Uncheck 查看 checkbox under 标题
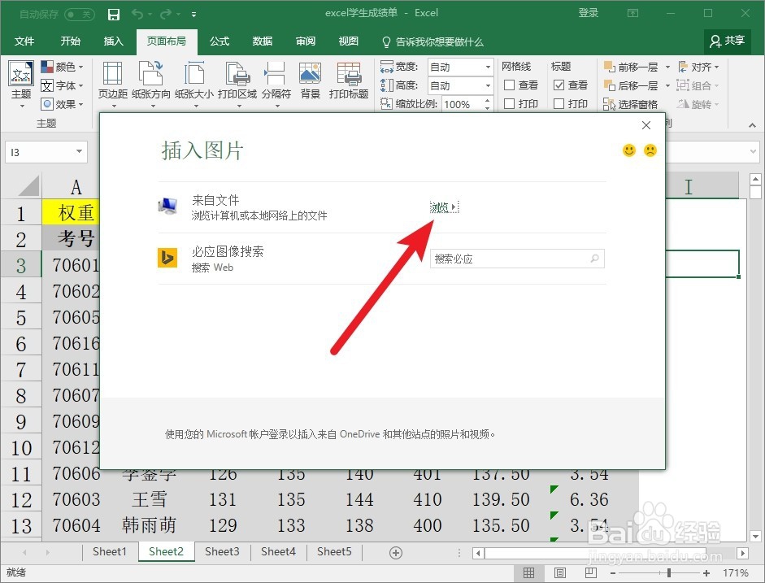The image size is (765, 583). coord(559,85)
